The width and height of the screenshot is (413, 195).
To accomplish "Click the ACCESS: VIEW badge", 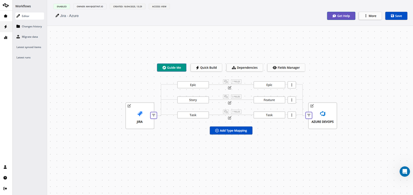I will [x=159, y=6].
